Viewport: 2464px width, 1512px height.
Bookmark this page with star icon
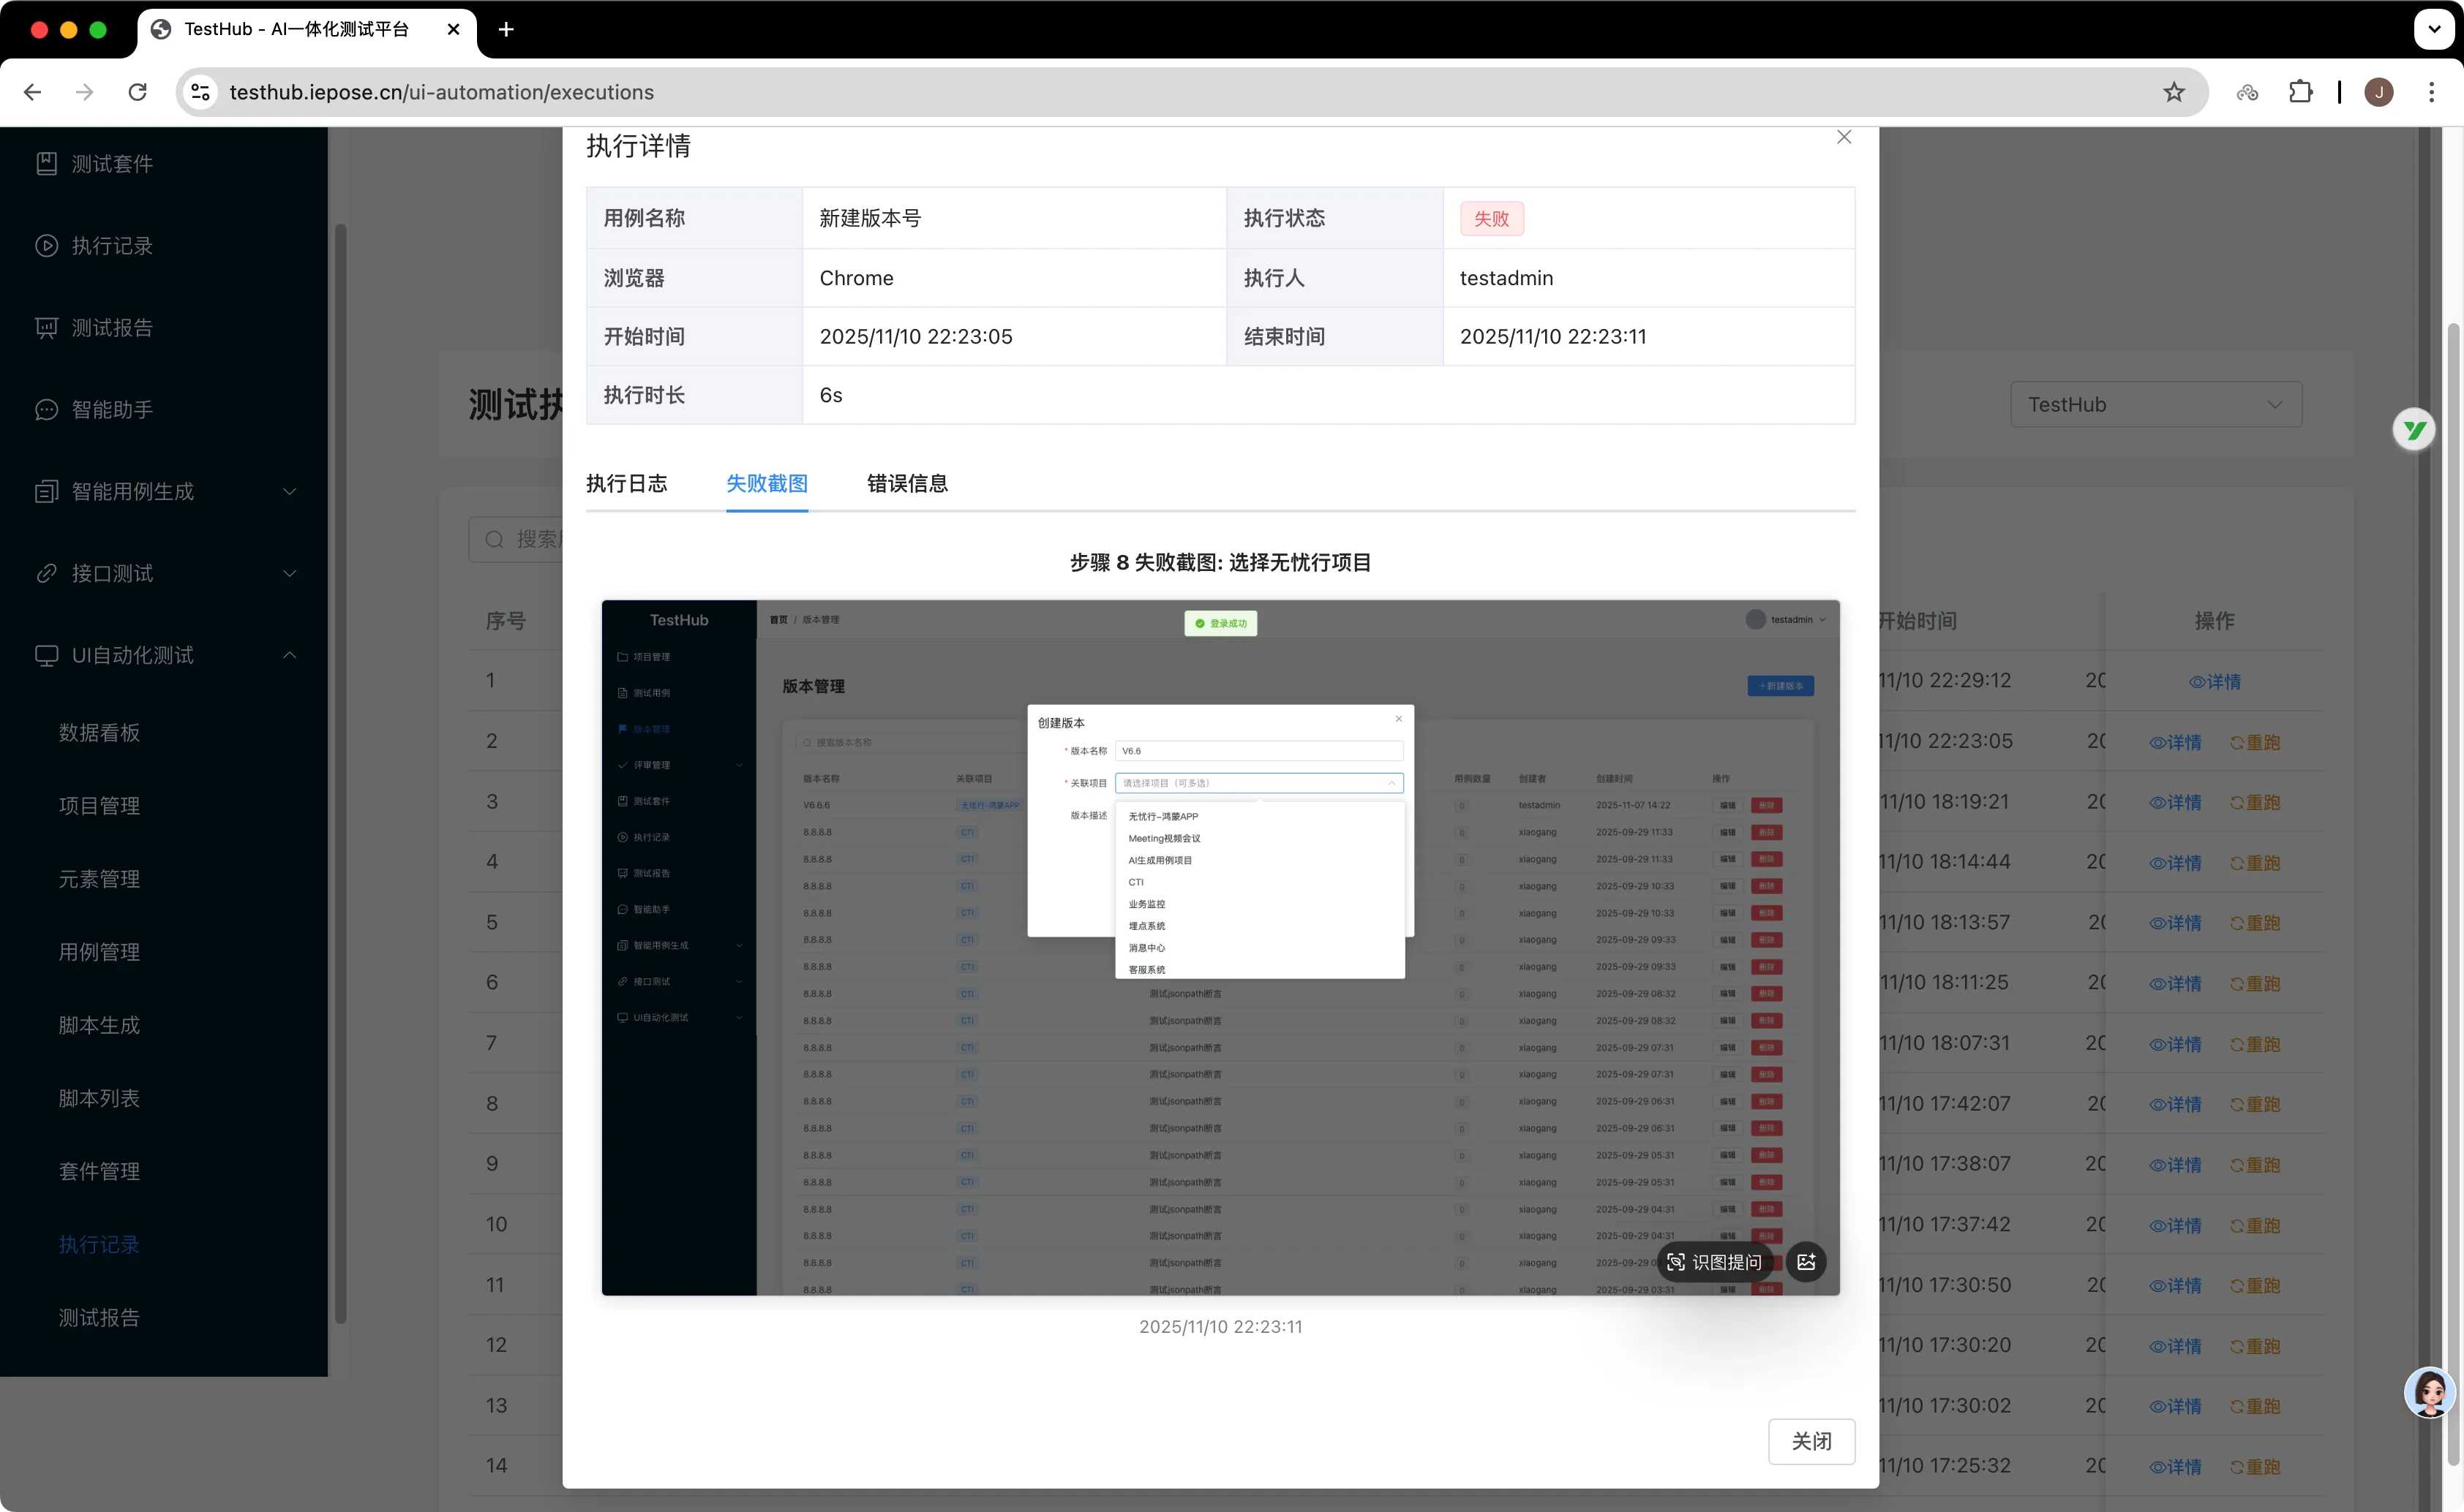[2173, 92]
